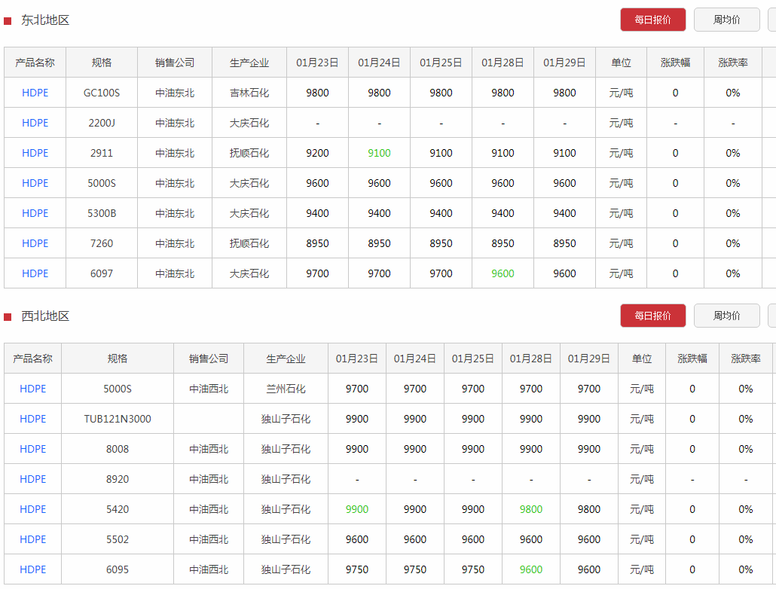The width and height of the screenshot is (776, 589).
Task: Click HDPE link for TUB121N3000
Action: [x=33, y=419]
